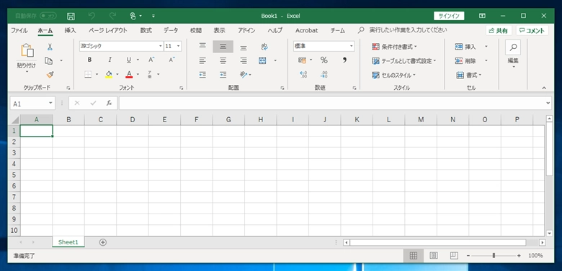Switch to page layout view in status bar
This screenshot has width=562, height=271.
tap(434, 256)
